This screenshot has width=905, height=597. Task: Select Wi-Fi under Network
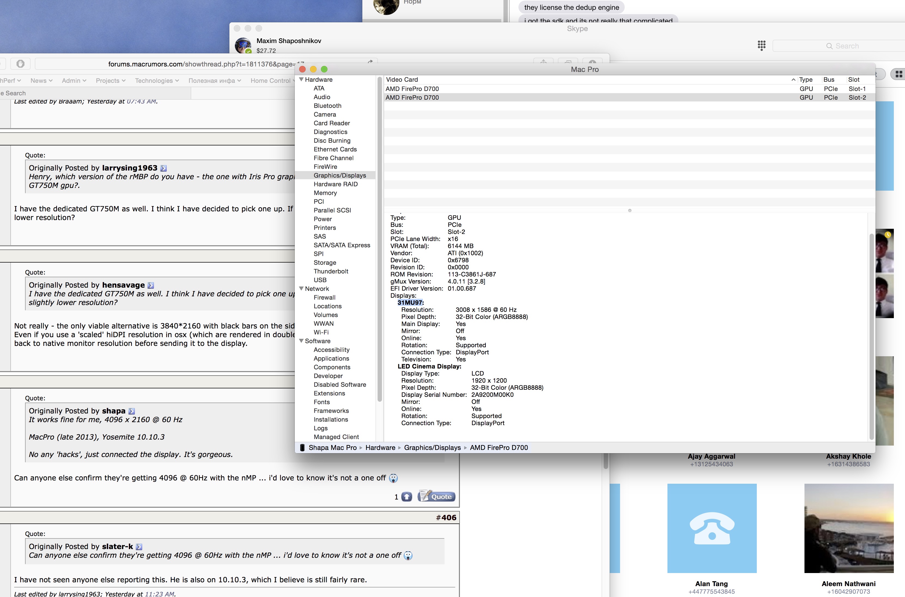321,332
